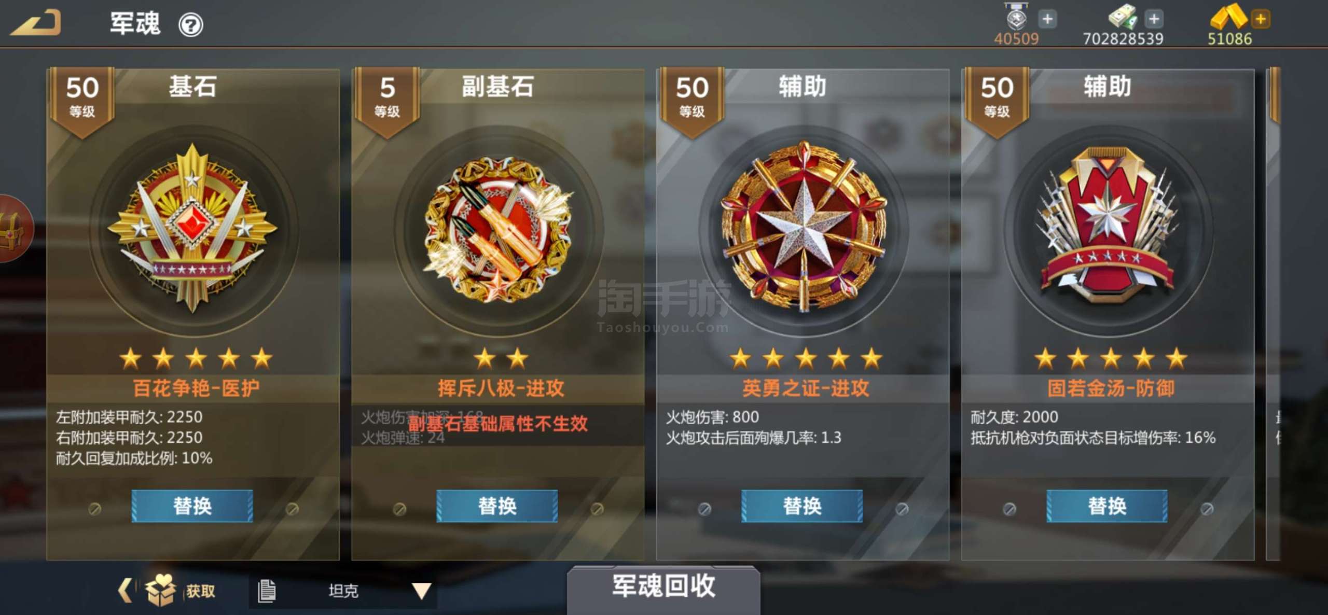Open the 坦克 vehicle type selector
The width and height of the screenshot is (1328, 615).
[x=343, y=591]
